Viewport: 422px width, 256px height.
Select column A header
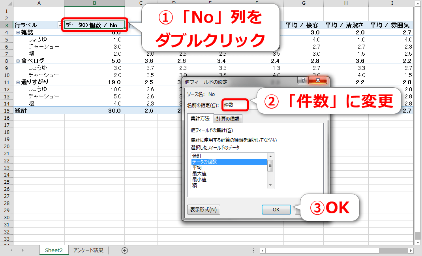39,3
